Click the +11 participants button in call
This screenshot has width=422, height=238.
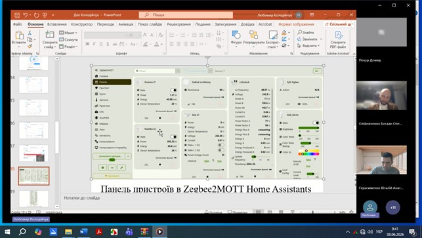pos(392,208)
